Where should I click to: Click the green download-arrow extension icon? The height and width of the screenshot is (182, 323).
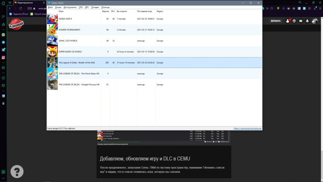(x=278, y=9)
